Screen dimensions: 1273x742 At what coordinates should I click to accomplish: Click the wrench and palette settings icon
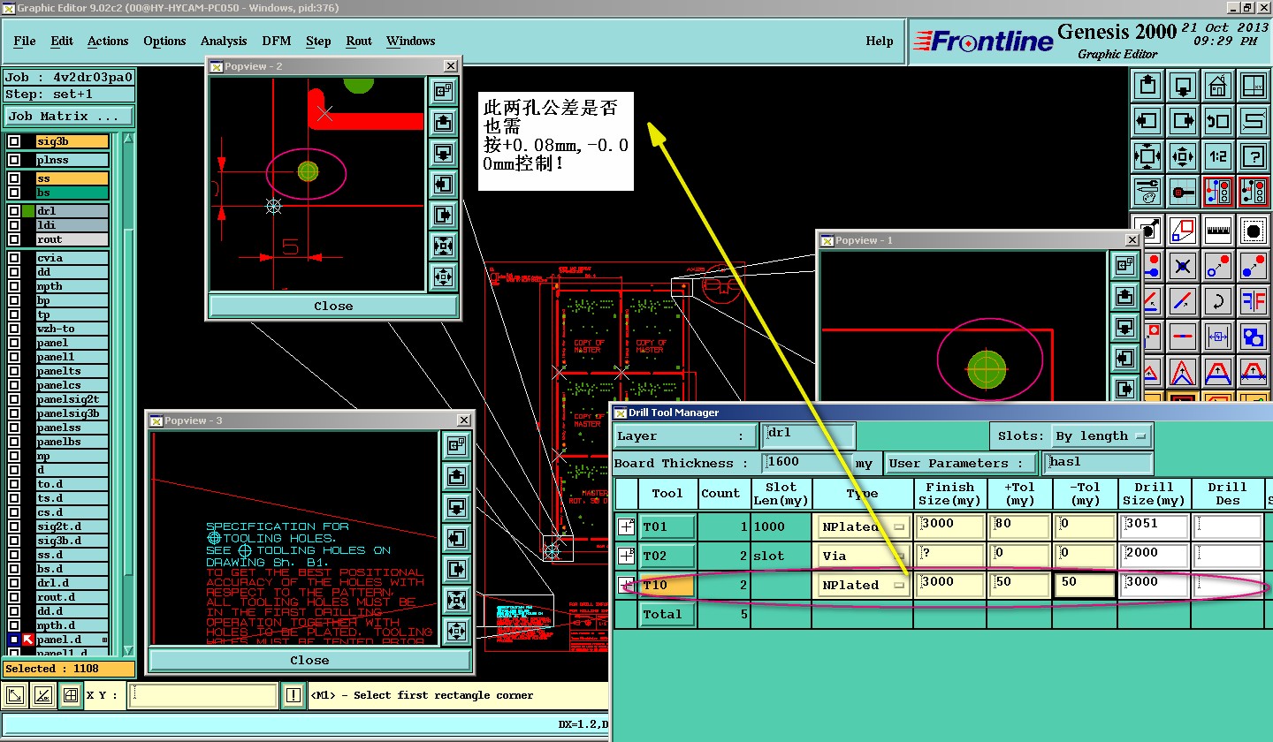click(1147, 192)
